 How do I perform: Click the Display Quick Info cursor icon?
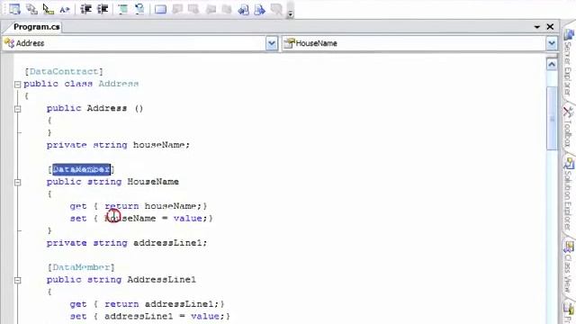pyautogui.click(x=48, y=9)
